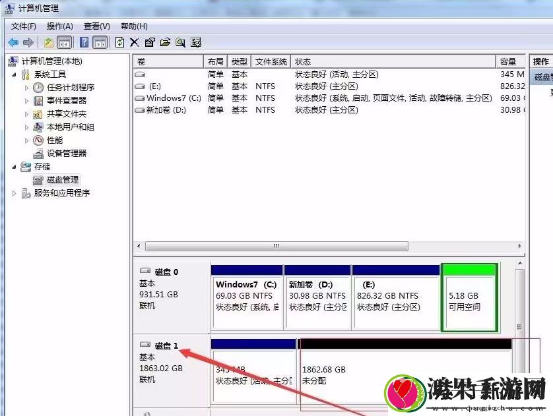Expand the 服务和应用程序 node arrow
Image resolution: width=553 pixels, height=416 pixels.
(x=14, y=193)
